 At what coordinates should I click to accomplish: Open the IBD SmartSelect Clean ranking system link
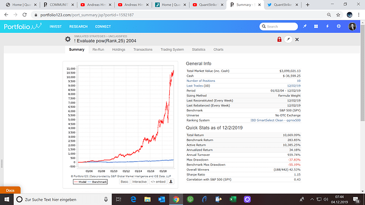pyautogui.click(x=276, y=120)
